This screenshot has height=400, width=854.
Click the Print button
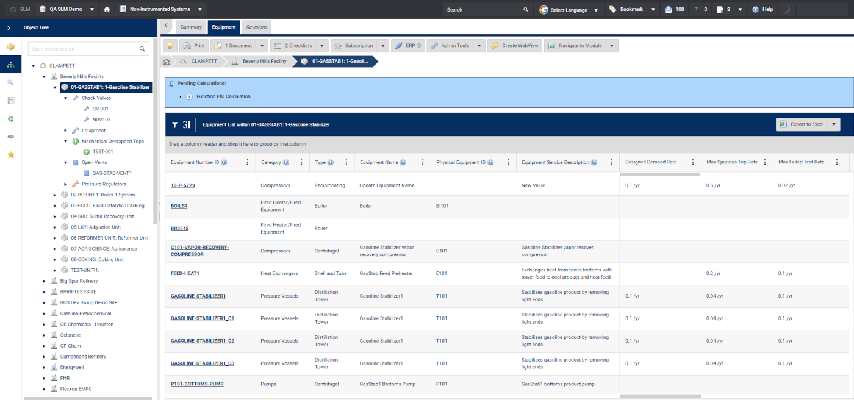pyautogui.click(x=193, y=46)
